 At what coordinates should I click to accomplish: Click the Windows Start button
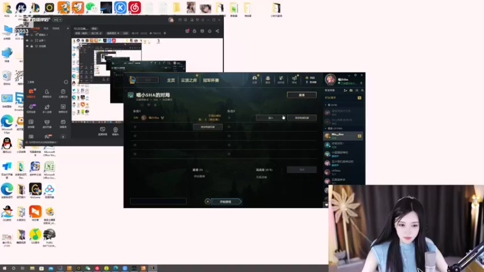click(x=4, y=268)
